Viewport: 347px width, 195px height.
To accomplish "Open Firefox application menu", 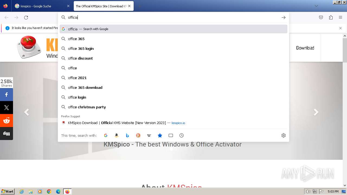I will [340, 17].
